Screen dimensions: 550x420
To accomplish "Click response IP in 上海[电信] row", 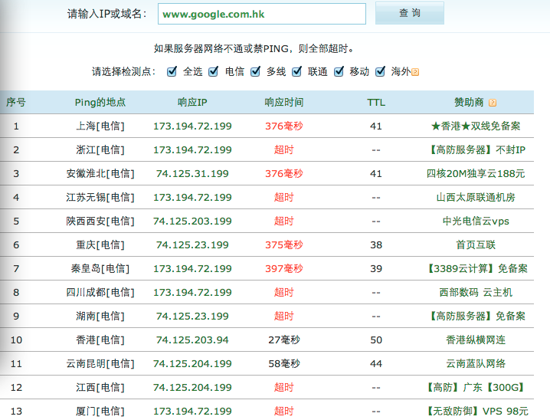I will (x=192, y=126).
